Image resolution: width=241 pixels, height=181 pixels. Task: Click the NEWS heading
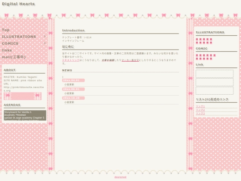67,70
